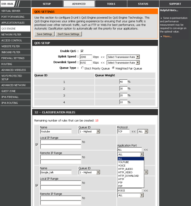Screen dimensions: 191x206
Task: Click the Downlink Speed field
Action: 86,62
